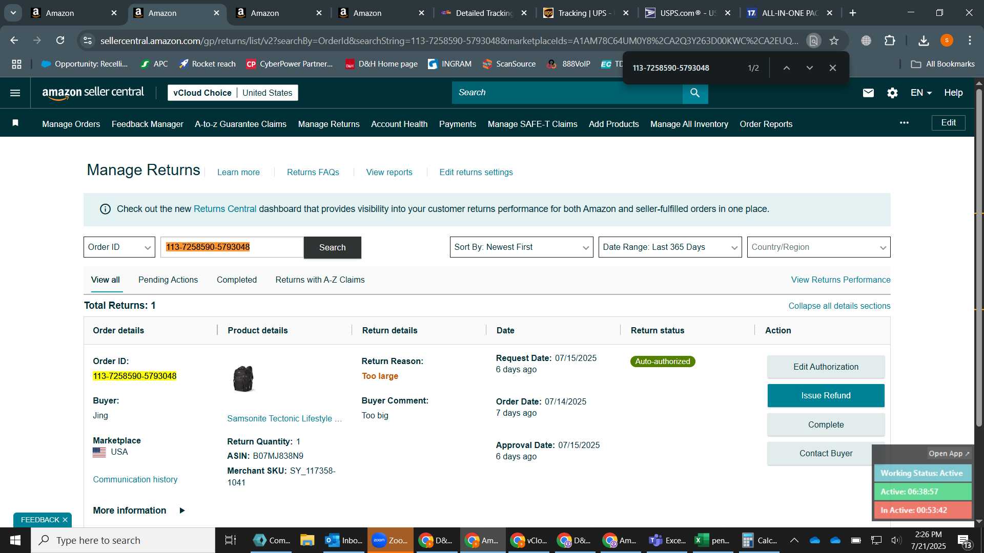The height and width of the screenshot is (553, 984).
Task: Open Manage Orders in nav menu
Action: 71,124
